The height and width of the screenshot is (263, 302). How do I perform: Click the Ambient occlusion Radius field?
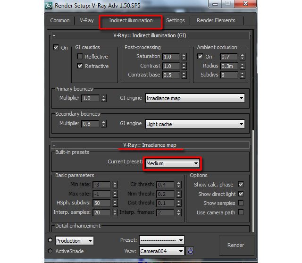pos(229,66)
